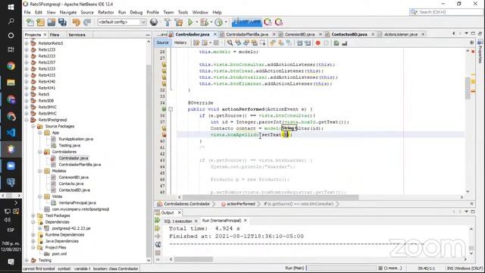The width and height of the screenshot is (485, 273).
Task: Open the Debug menu
Action: tap(136, 12)
